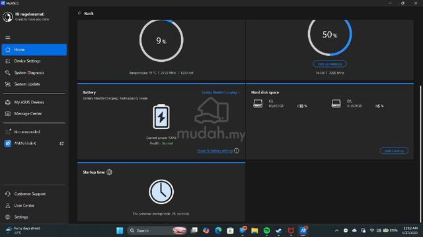Open Device Settings in the sidebar
Screen dimensions: 423x237
(34, 61)
